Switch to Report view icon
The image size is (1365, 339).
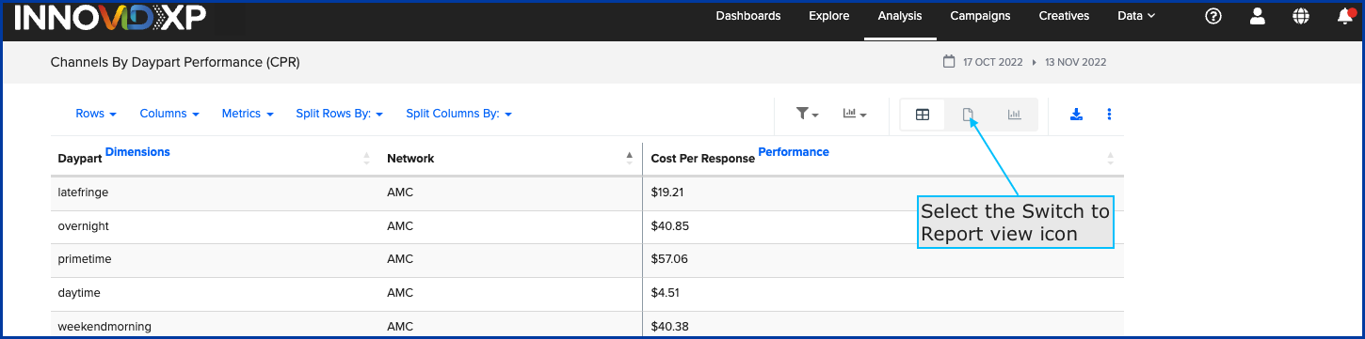tap(968, 115)
